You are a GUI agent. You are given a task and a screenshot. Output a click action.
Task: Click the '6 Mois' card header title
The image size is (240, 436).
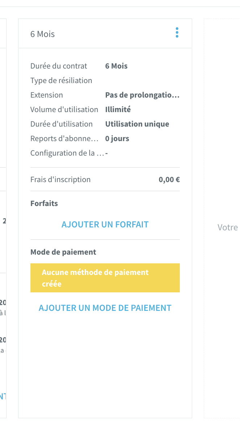pyautogui.click(x=43, y=34)
